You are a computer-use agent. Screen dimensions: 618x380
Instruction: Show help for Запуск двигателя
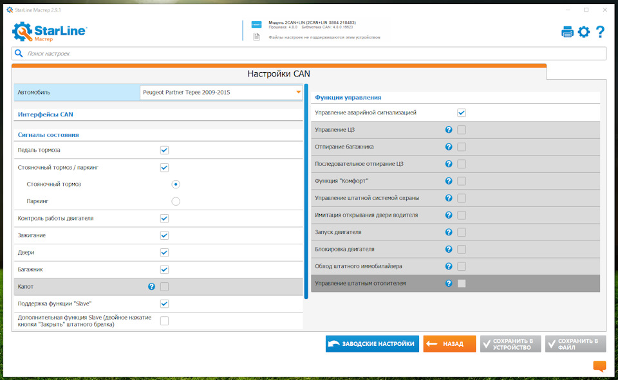pos(449,232)
